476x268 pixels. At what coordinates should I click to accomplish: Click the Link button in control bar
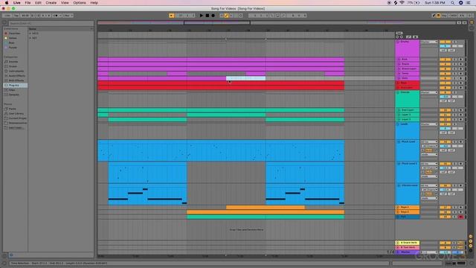coord(7,16)
